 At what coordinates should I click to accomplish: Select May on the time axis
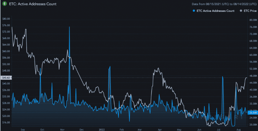179,129
